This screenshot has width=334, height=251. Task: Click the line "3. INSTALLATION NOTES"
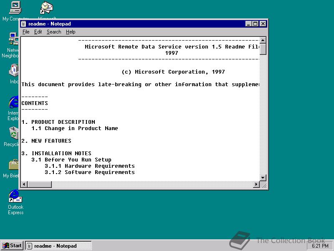[x=56, y=153]
